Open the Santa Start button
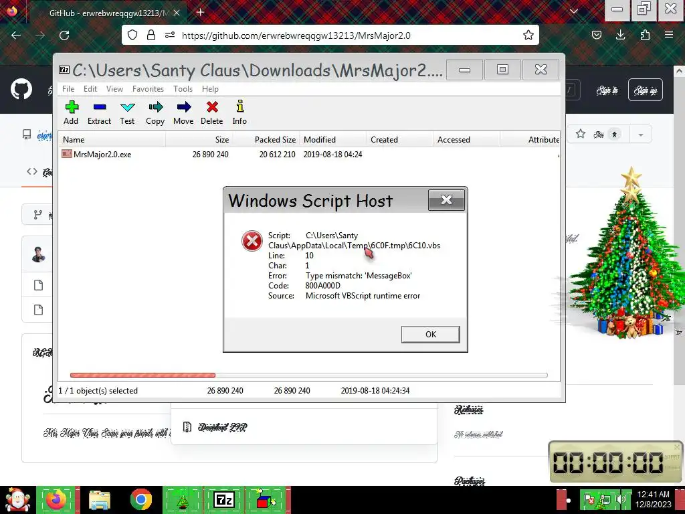Image resolution: width=685 pixels, height=514 pixels. 17,500
